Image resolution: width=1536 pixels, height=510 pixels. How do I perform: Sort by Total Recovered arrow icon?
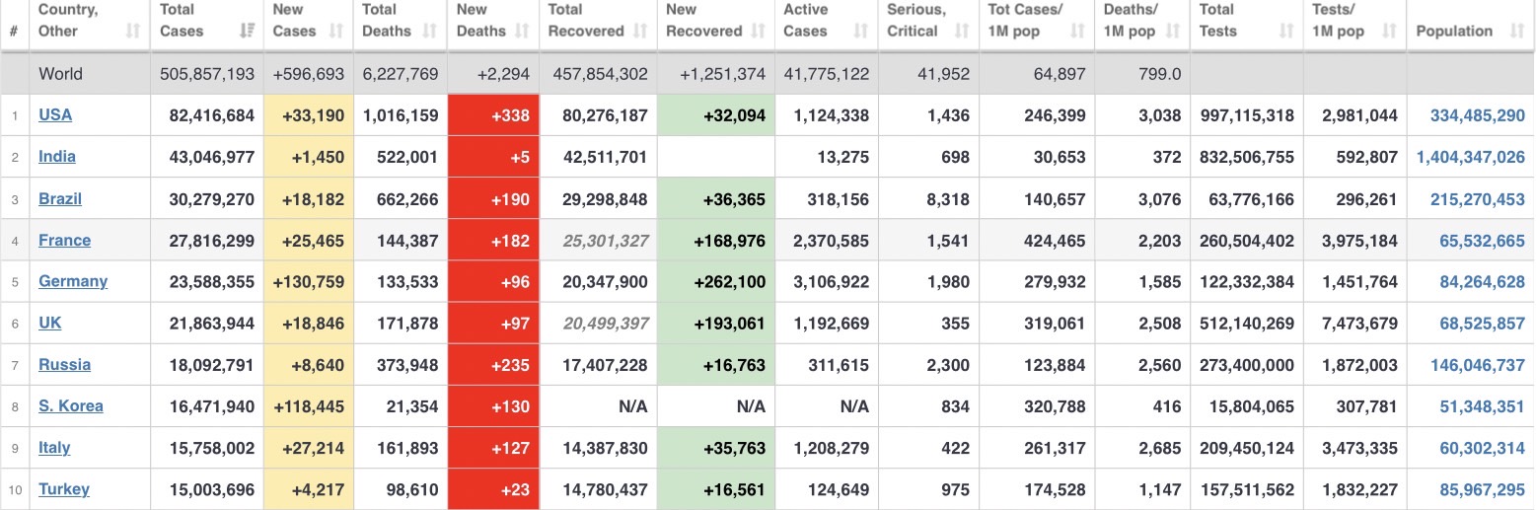pyautogui.click(x=640, y=32)
